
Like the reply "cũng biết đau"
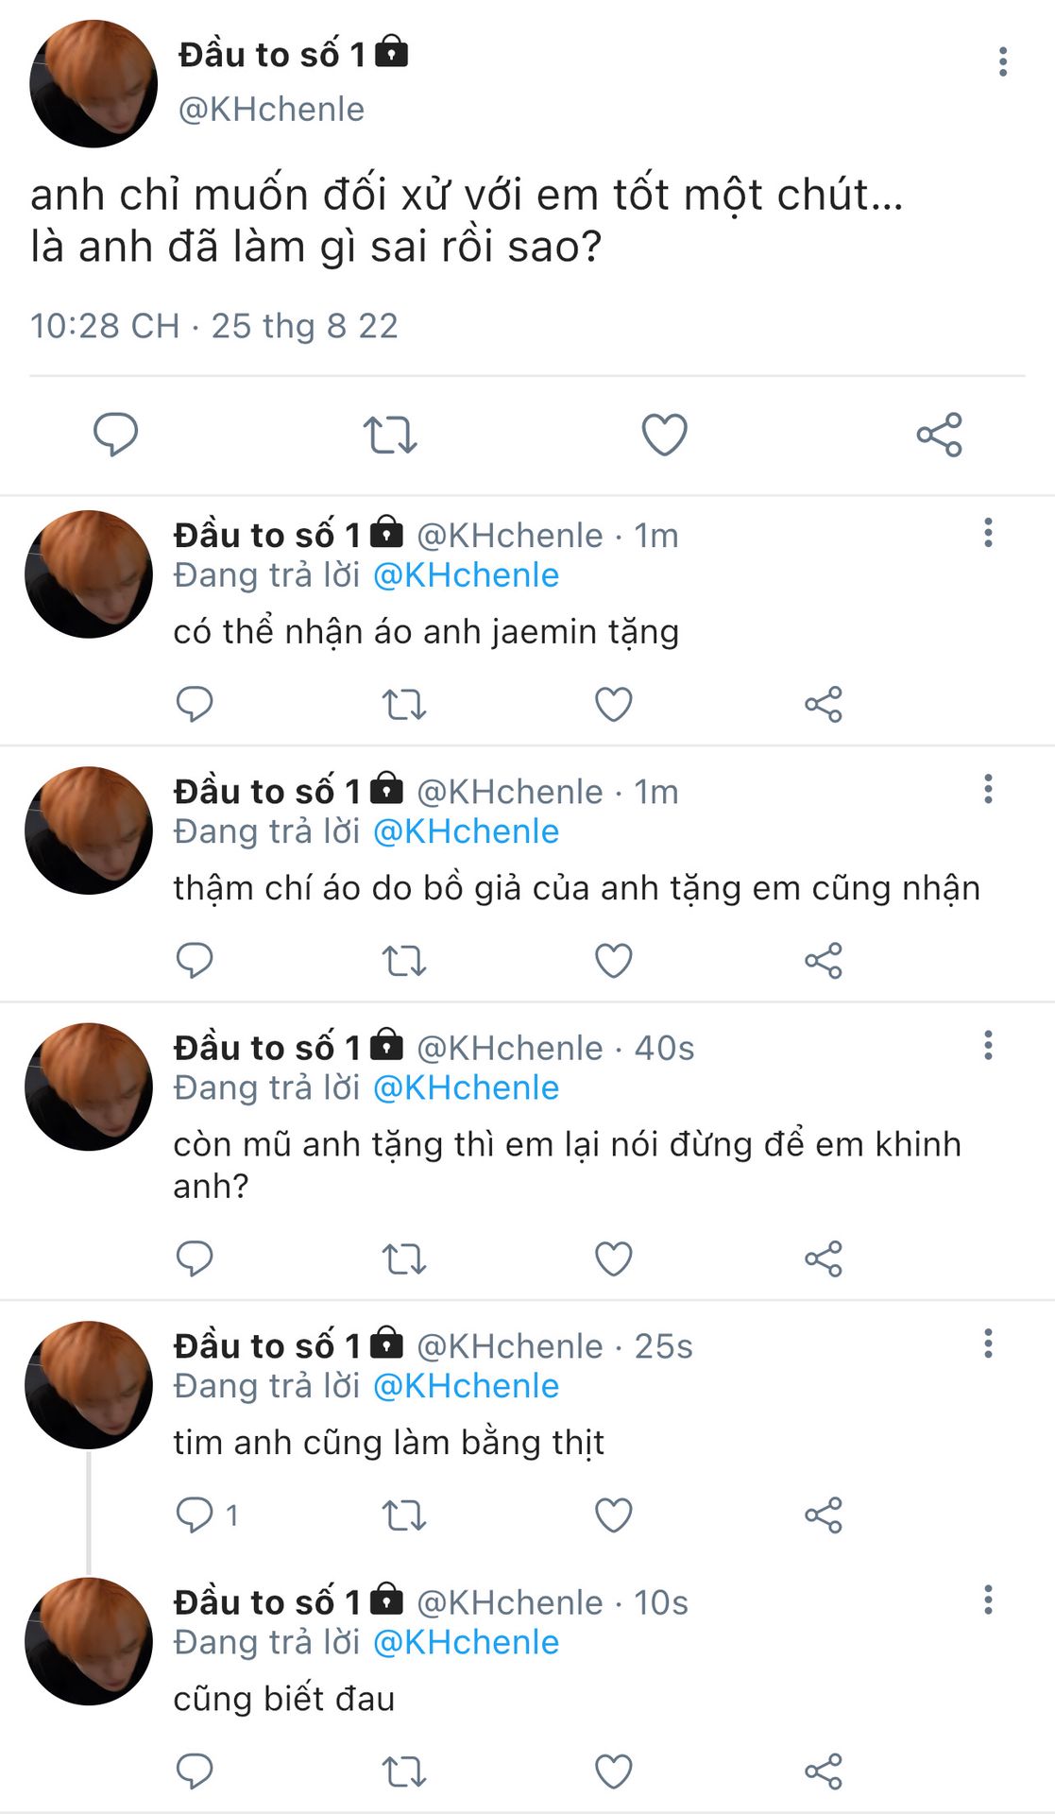pos(613,1771)
